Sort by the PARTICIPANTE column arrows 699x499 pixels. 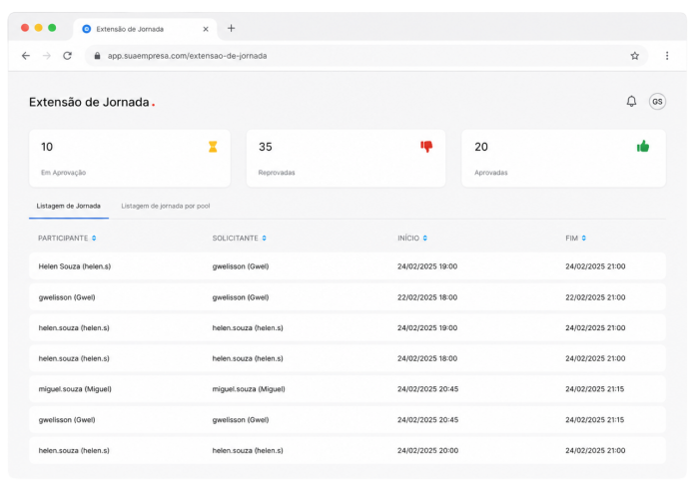click(94, 238)
